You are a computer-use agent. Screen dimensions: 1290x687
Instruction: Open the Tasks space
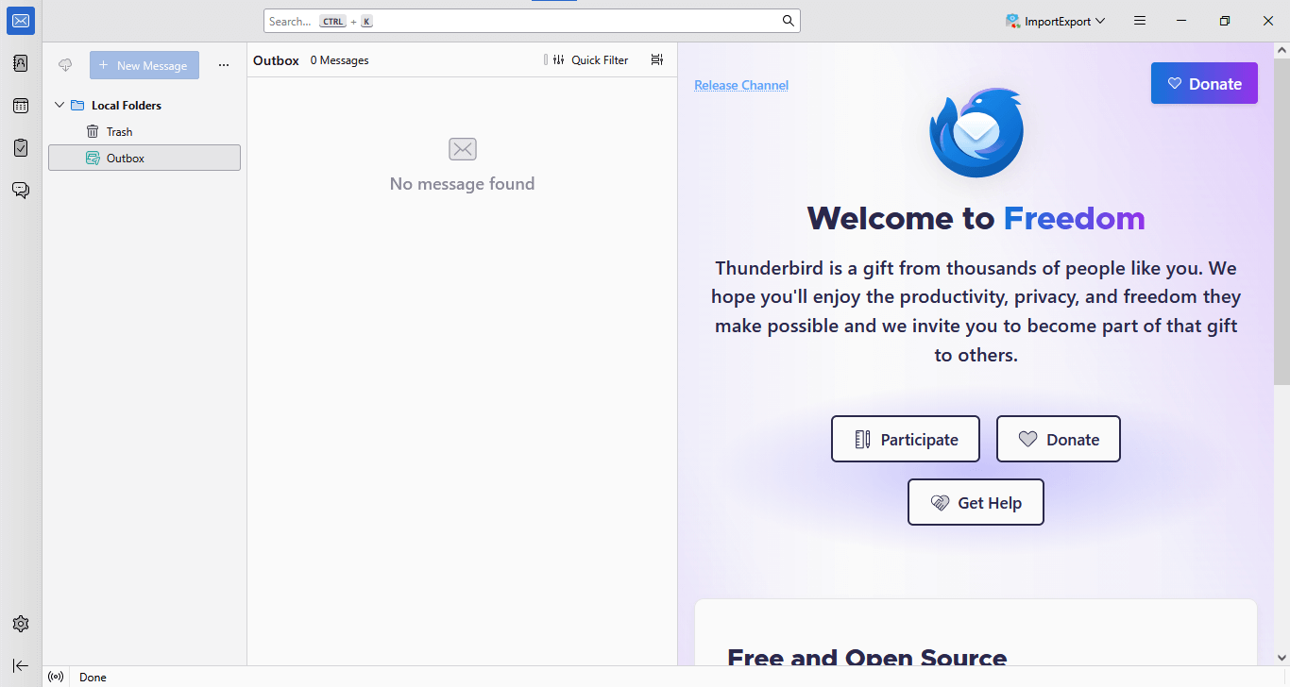(x=21, y=148)
